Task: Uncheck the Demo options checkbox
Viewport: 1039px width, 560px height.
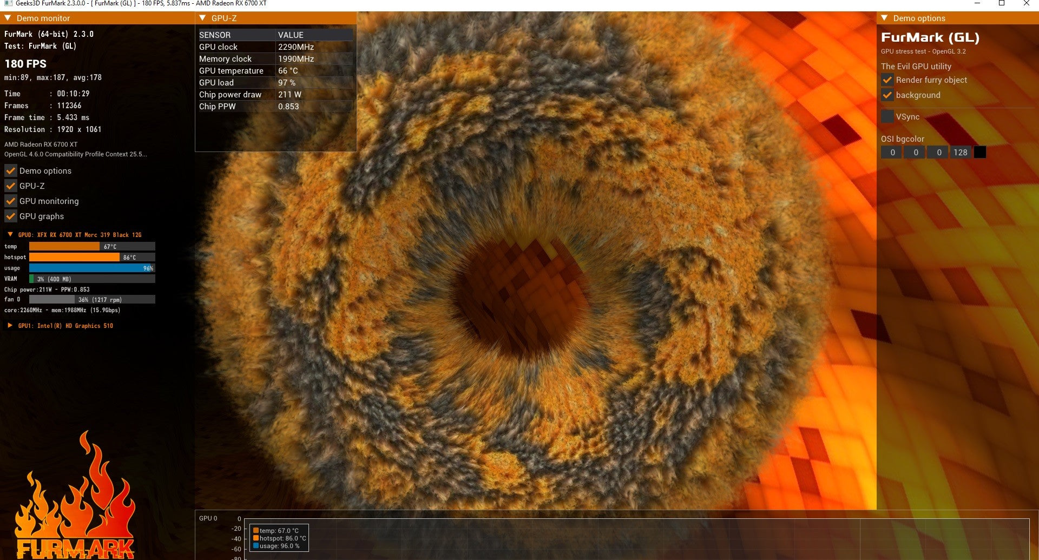Action: click(x=10, y=170)
